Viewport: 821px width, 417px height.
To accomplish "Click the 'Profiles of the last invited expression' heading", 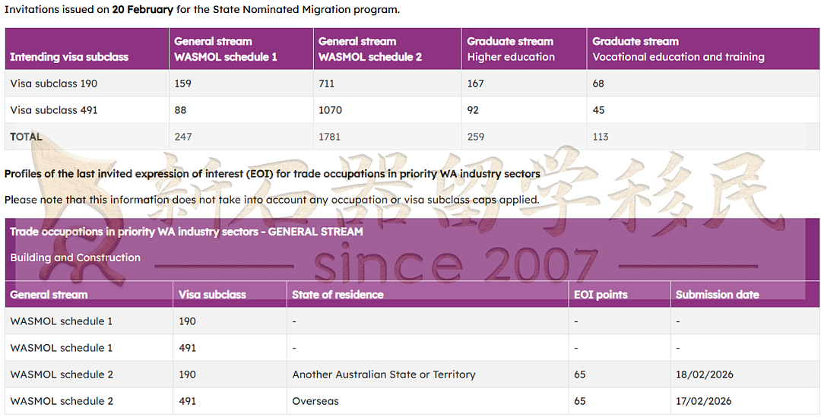I will click(272, 174).
